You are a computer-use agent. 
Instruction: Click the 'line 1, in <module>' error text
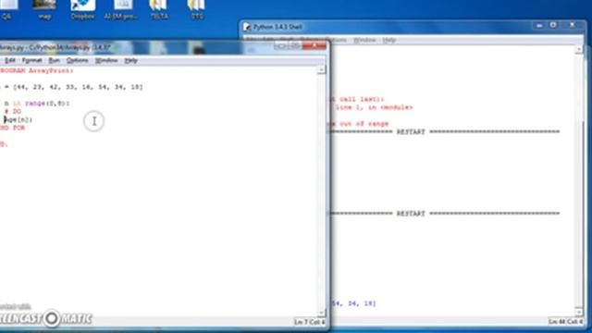pos(374,107)
